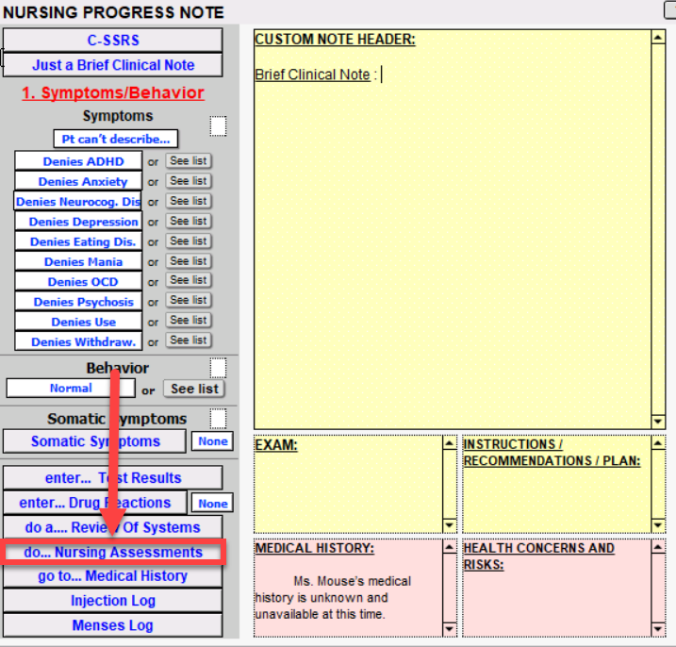The height and width of the screenshot is (647, 676).
Task: Click the Normal behavior field
Action: point(71,388)
